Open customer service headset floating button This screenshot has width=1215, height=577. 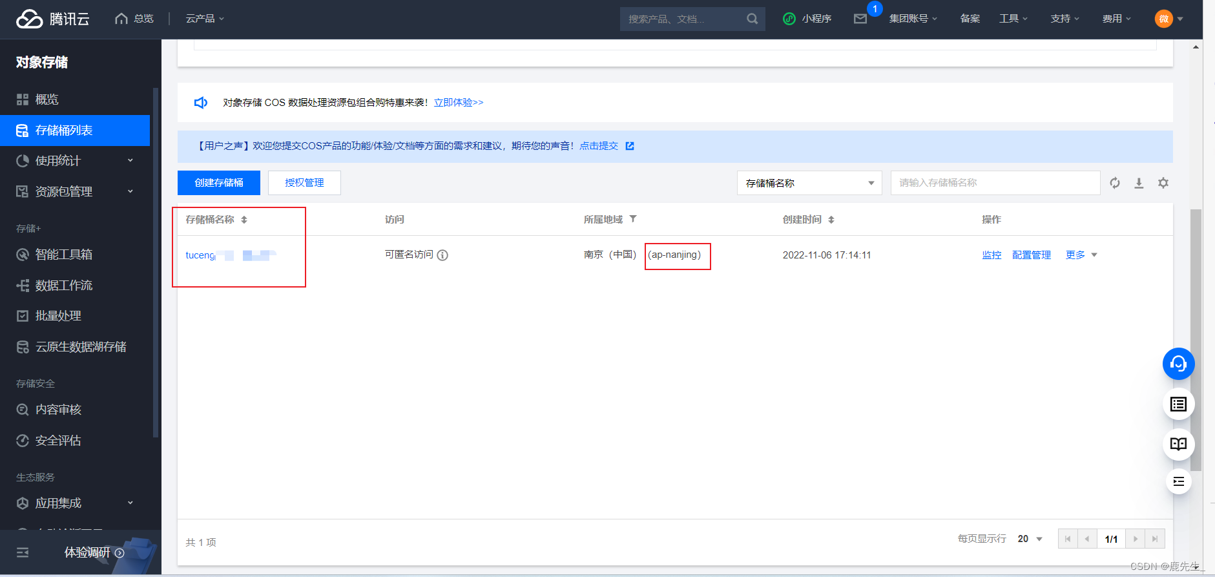click(1178, 364)
